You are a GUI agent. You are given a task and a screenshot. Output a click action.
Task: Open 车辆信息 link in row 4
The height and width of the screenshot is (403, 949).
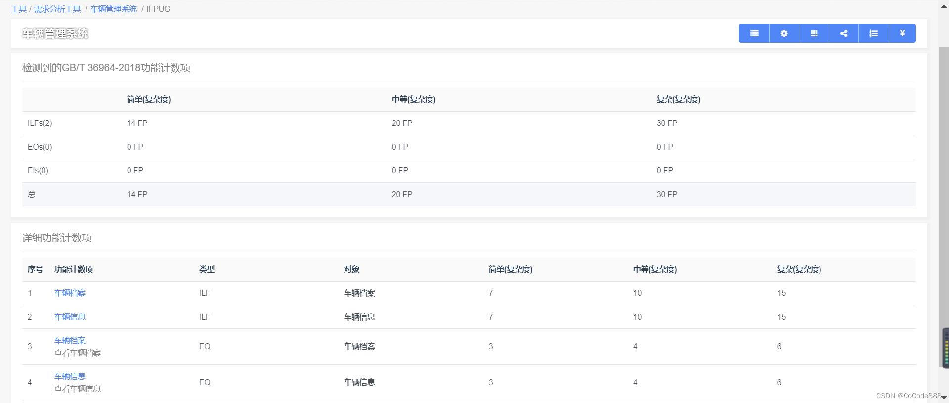[x=70, y=376]
